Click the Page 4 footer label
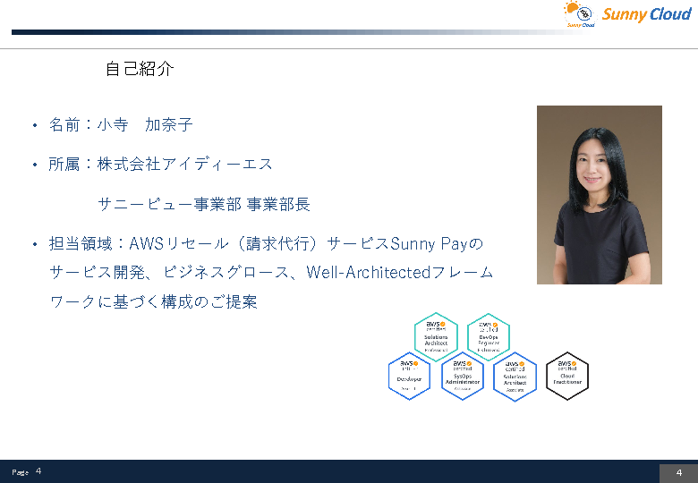This screenshot has width=698, height=483. tap(27, 471)
